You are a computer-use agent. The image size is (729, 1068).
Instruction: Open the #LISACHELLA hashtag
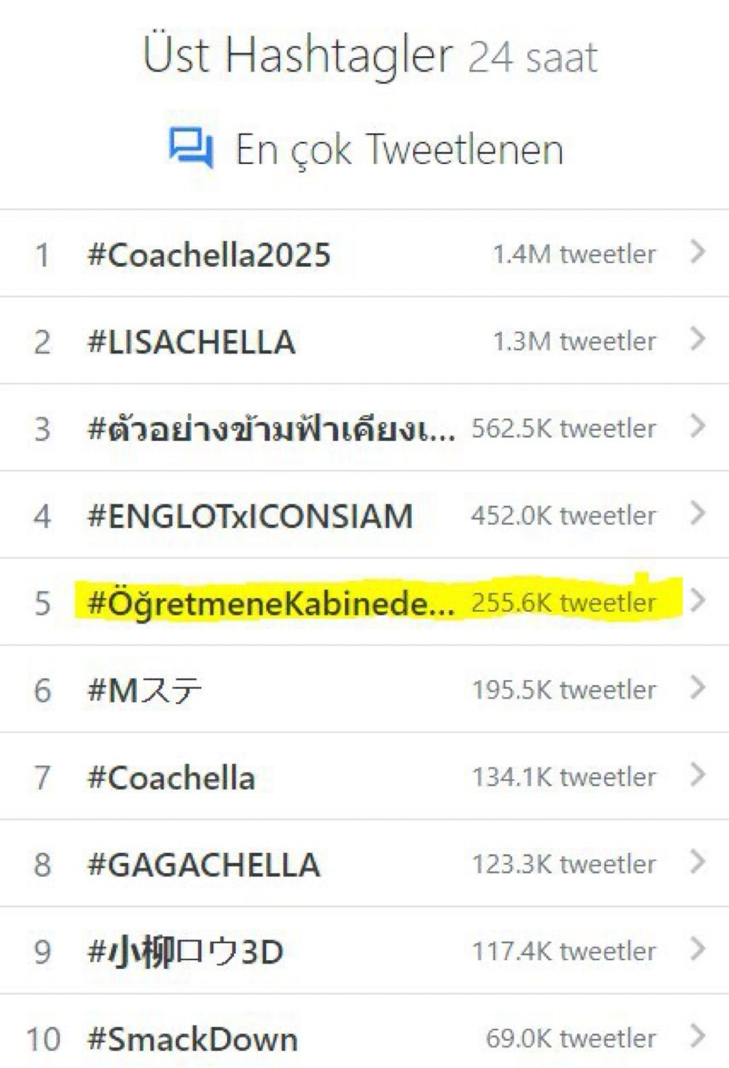point(191,342)
